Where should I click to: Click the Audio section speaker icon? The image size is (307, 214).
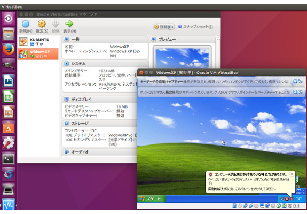(67, 151)
